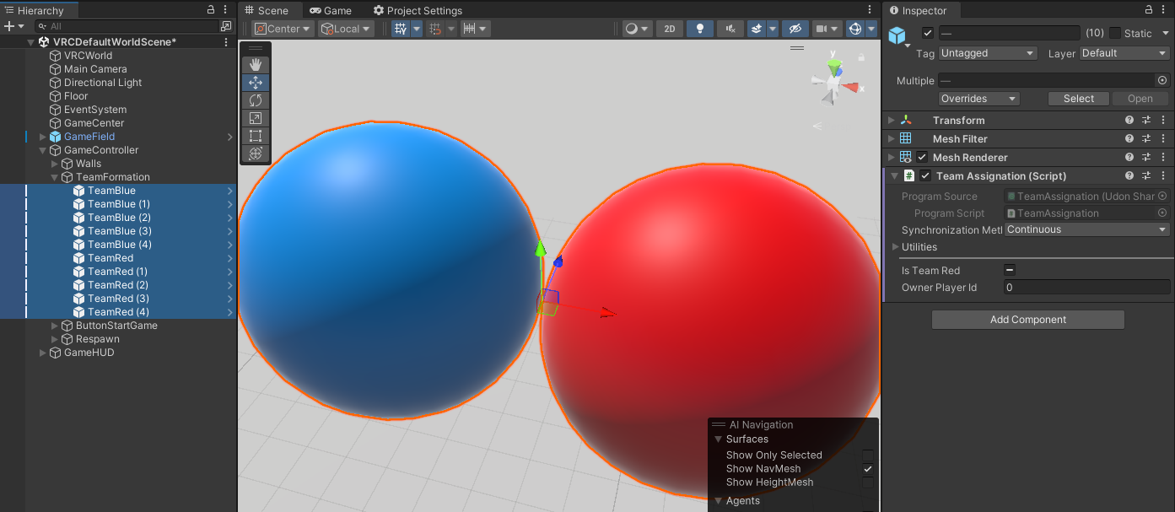Toggle the Static checkbox
1175x512 pixels.
pyautogui.click(x=1115, y=33)
